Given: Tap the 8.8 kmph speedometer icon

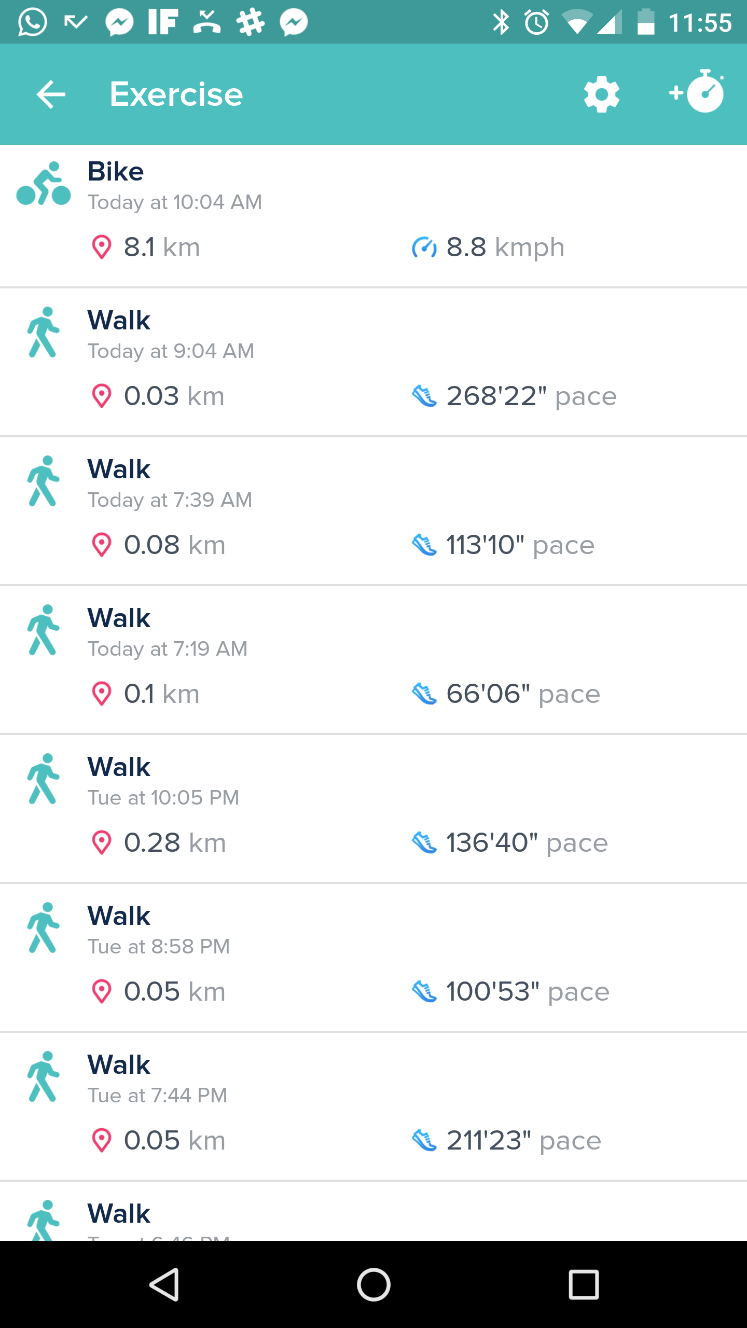Looking at the screenshot, I should pyautogui.click(x=424, y=247).
